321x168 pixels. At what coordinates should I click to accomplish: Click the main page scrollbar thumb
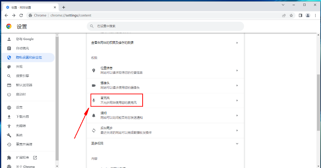coord(318,103)
